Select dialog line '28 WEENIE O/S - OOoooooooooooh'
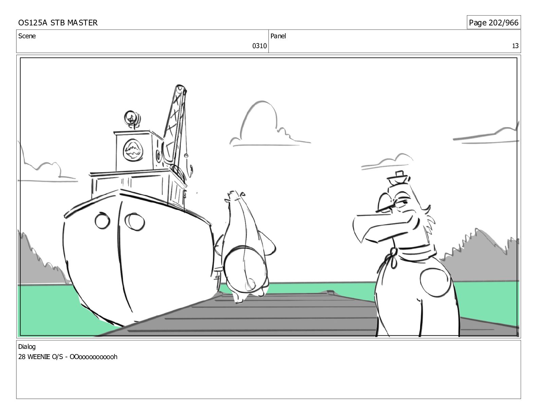Viewport: 538px width, 415px height. point(68,357)
